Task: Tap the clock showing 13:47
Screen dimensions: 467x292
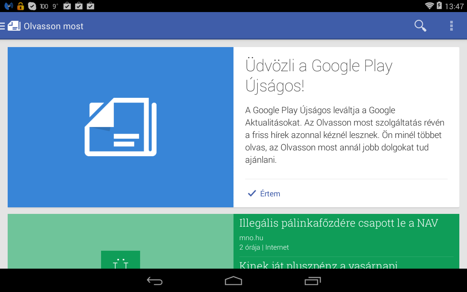Action: 455,6
